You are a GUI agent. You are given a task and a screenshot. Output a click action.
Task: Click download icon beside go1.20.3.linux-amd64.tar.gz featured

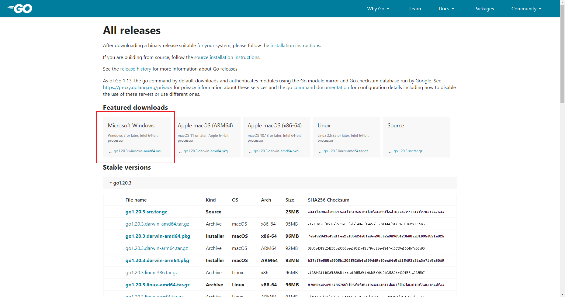tap(320, 151)
